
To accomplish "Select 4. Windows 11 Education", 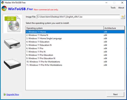I will 75,42.
